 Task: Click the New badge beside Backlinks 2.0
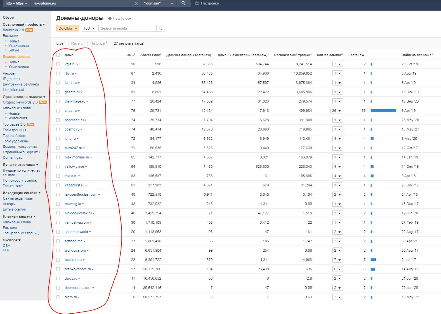(x=29, y=30)
